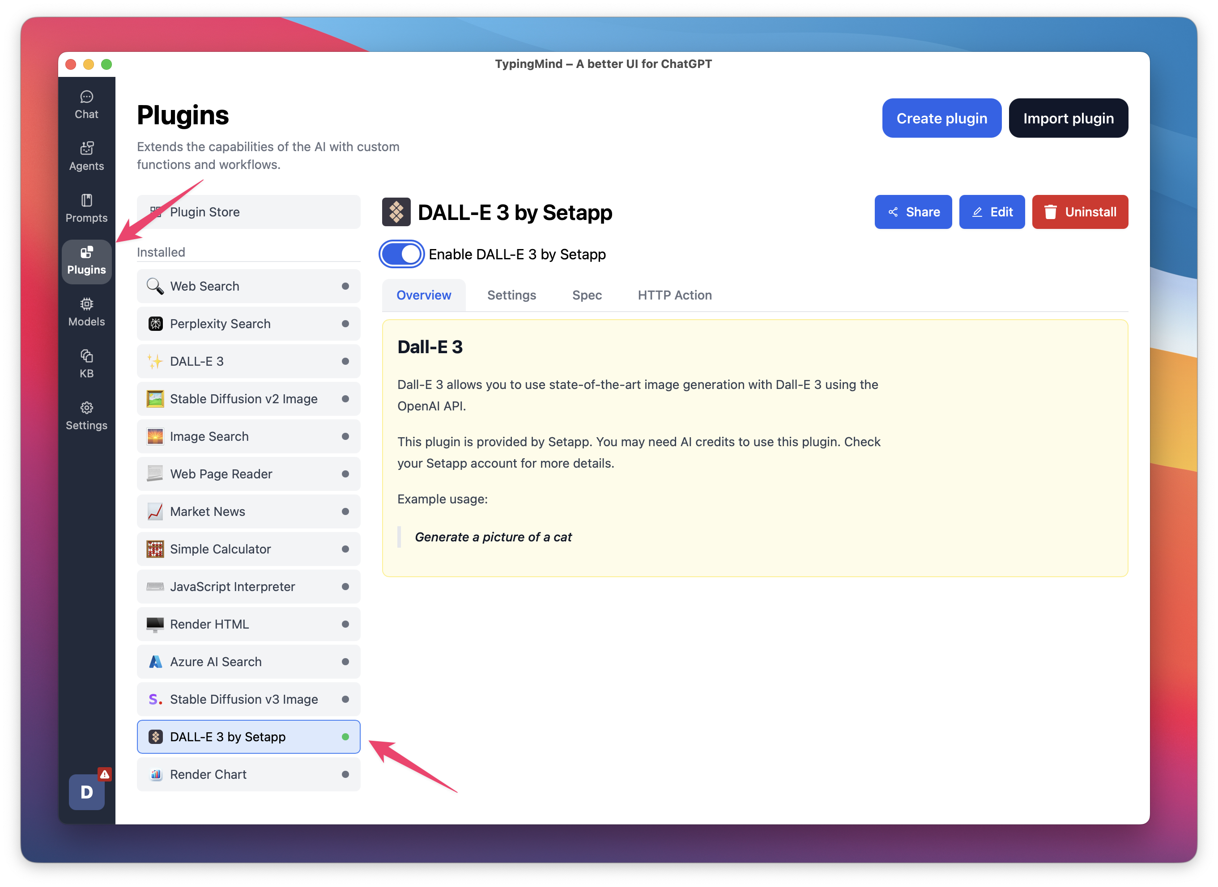This screenshot has height=887, width=1218.
Task: Click the status dot for Market News
Action: 345,512
